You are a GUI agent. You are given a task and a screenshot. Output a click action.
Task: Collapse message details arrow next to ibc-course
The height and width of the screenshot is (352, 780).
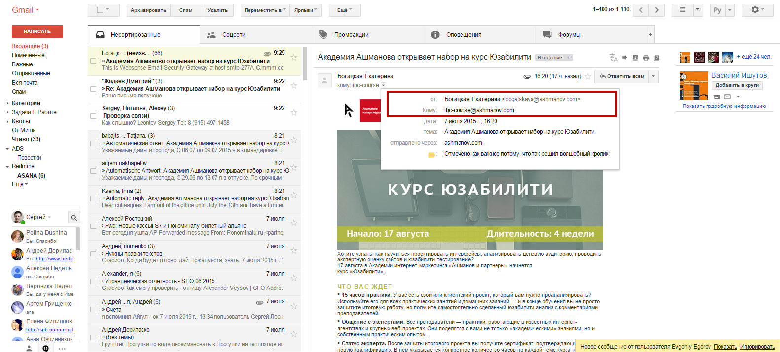(384, 85)
